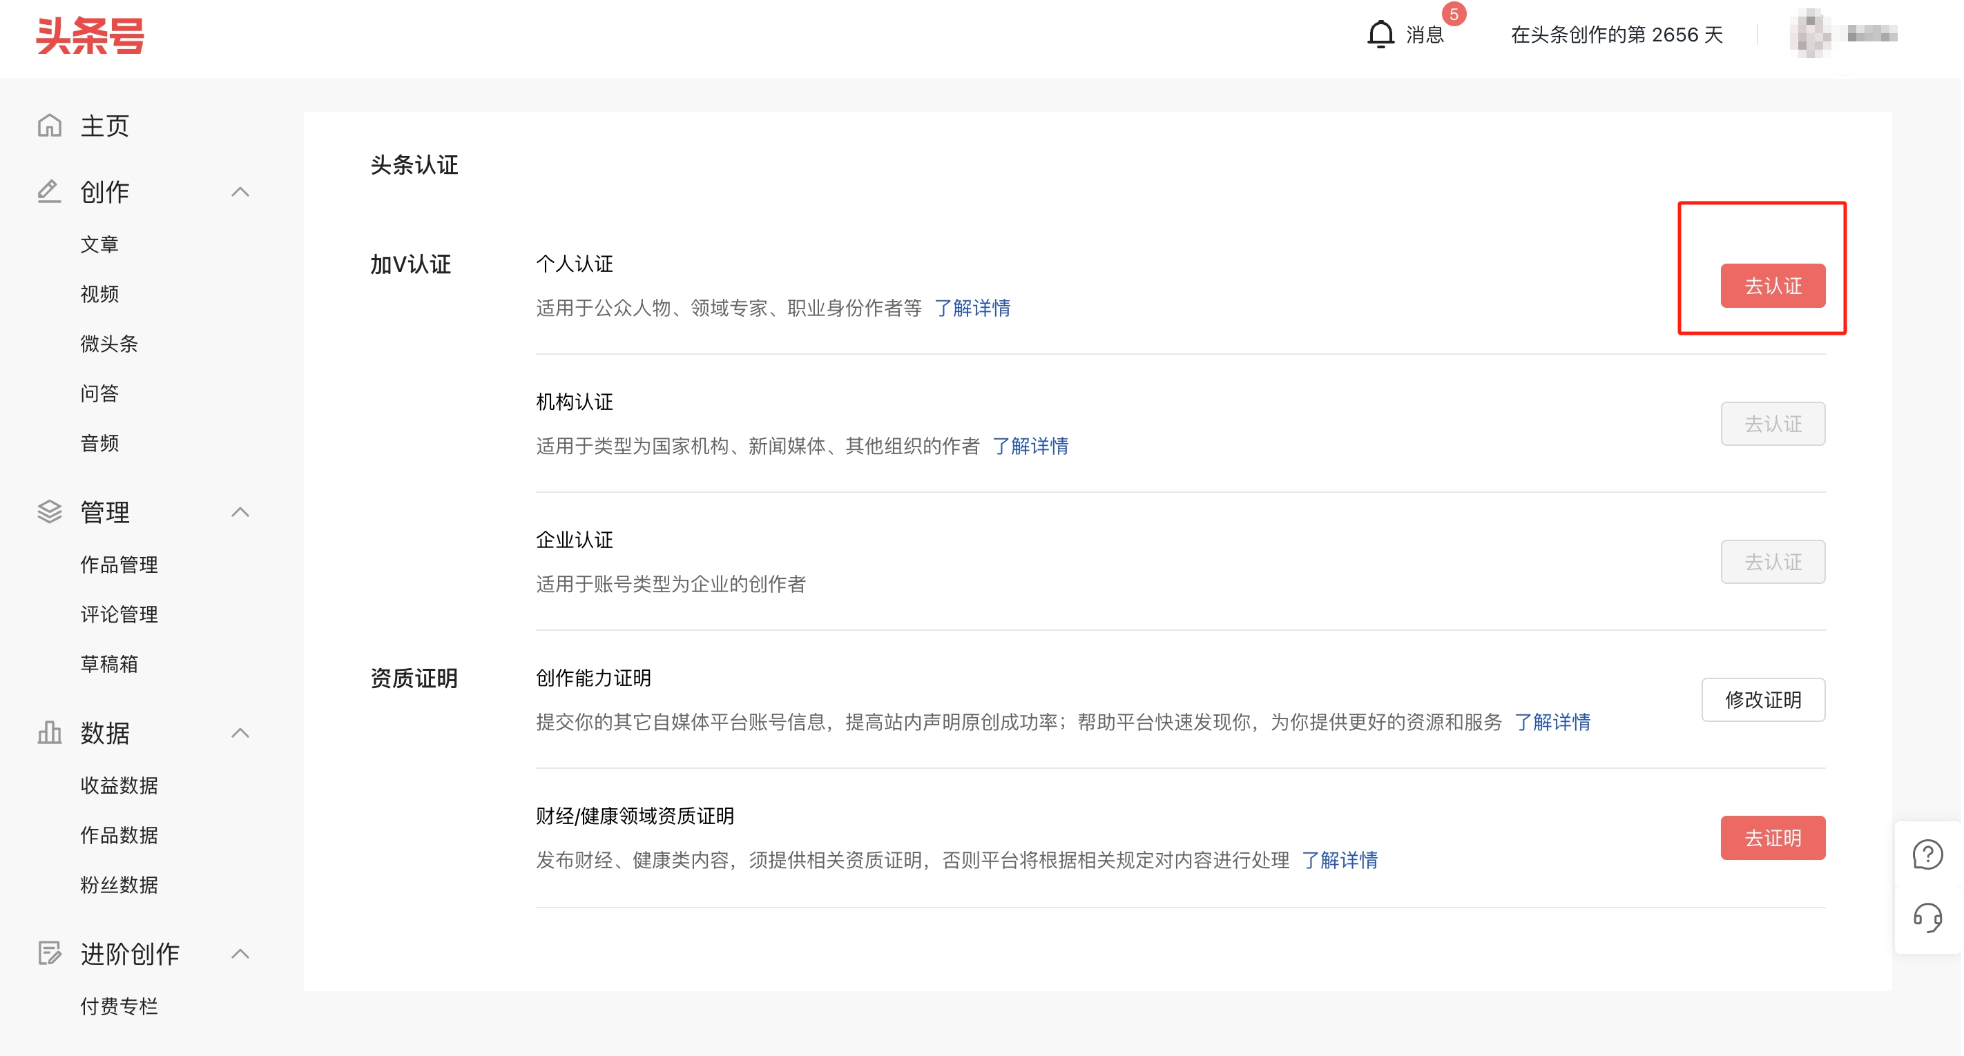Screen dimensions: 1964x1056
Task: Click the home icon beside 主页
Action: 50,125
